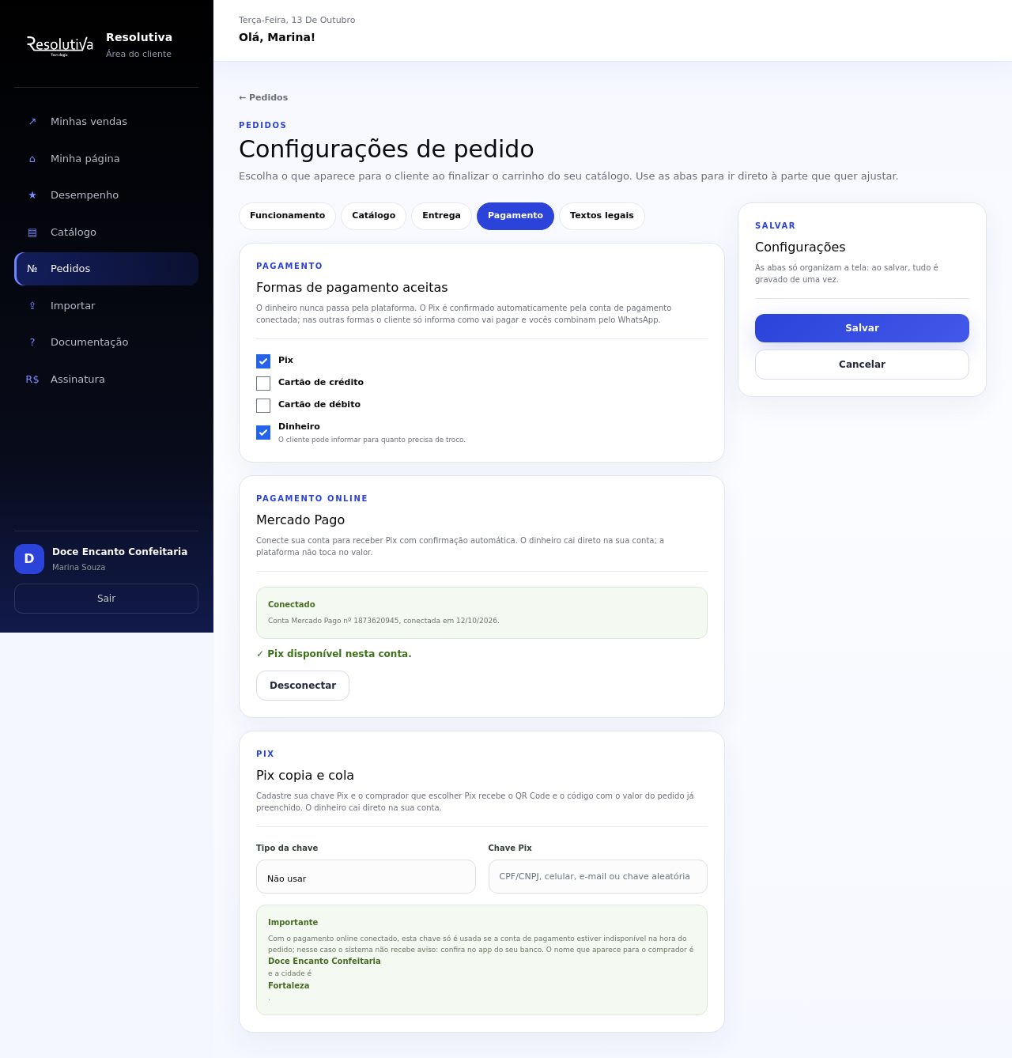
Task: Click the Doce Encanto Confeitaria avatar
Action: point(29,559)
